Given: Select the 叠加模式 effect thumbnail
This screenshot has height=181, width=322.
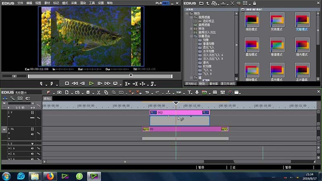Looking at the screenshot, I should coord(252,45).
